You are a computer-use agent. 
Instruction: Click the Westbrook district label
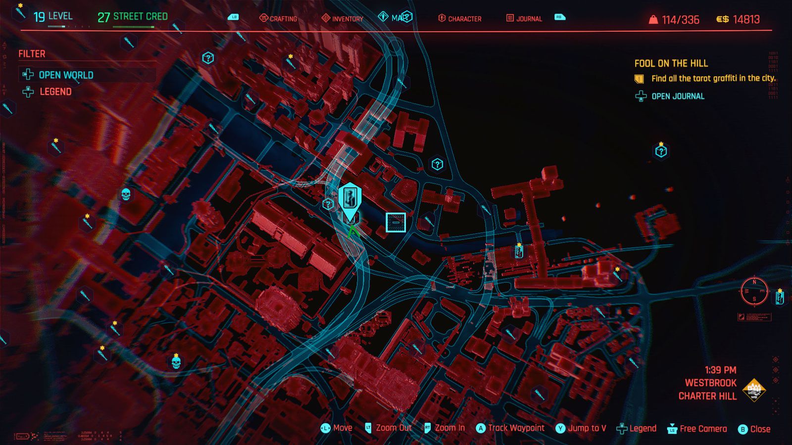click(x=710, y=383)
